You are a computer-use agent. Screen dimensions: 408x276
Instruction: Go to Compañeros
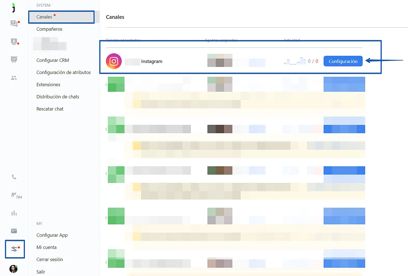coord(49,29)
